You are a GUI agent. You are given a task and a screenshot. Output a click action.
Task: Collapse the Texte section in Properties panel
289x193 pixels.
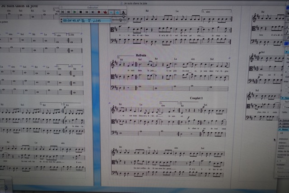pos(283,98)
